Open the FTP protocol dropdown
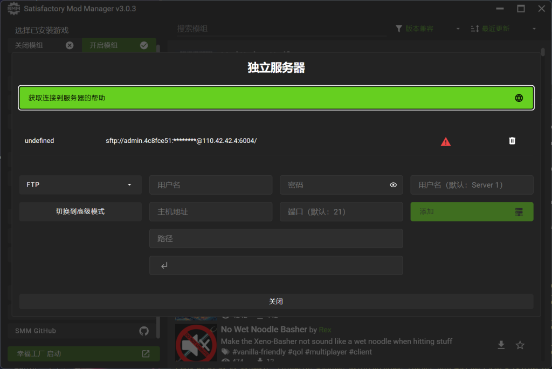The width and height of the screenshot is (552, 369). [x=80, y=185]
